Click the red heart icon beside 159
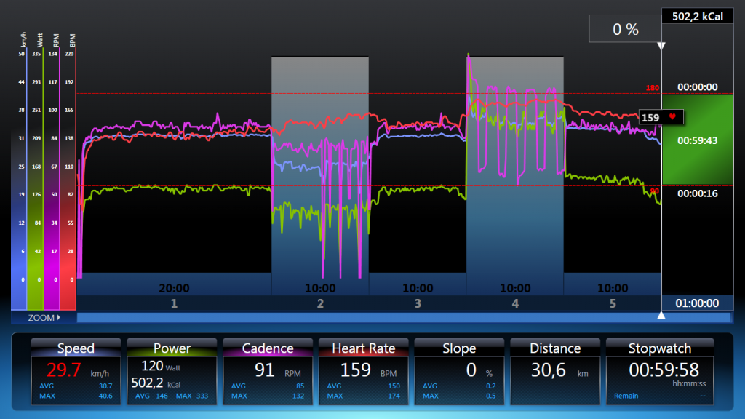 click(673, 117)
